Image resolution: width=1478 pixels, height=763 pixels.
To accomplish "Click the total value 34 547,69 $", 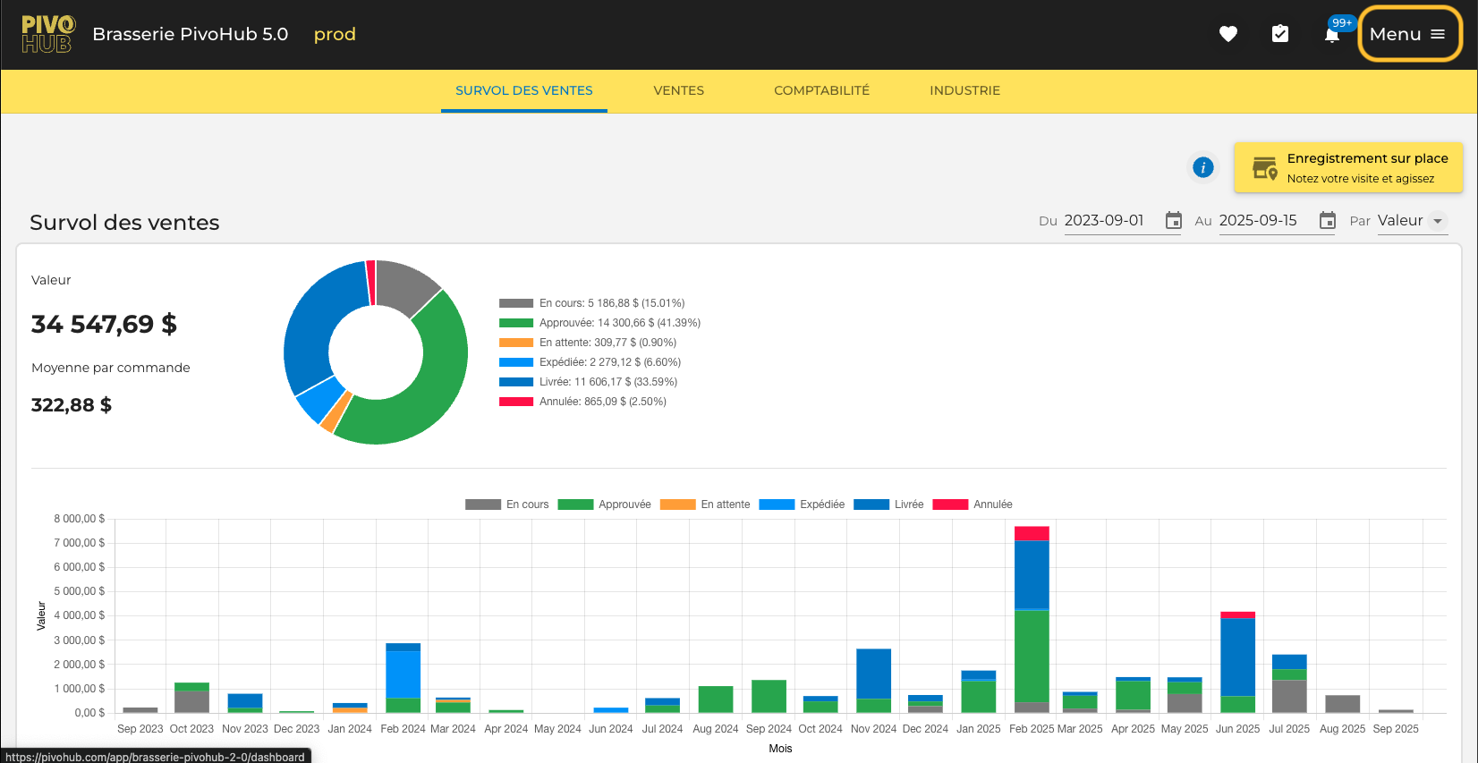I will point(104,324).
